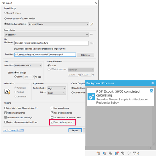Open the No Margin offset dropdown

click(81, 70)
